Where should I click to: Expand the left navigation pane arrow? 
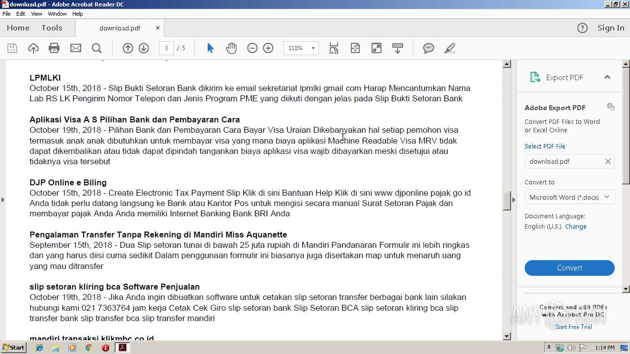tap(3, 200)
